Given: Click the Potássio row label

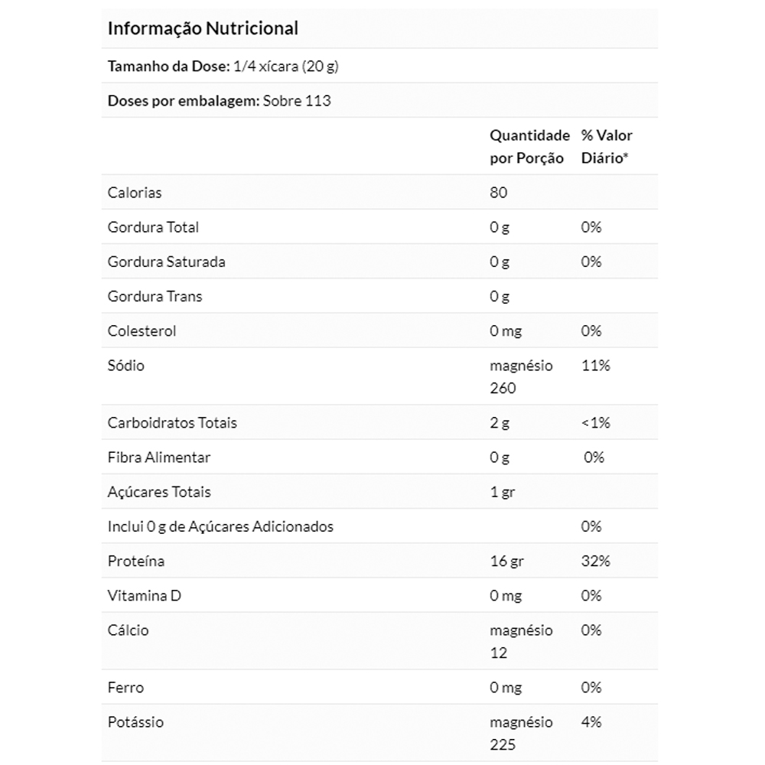Looking at the screenshot, I should click(x=135, y=723).
